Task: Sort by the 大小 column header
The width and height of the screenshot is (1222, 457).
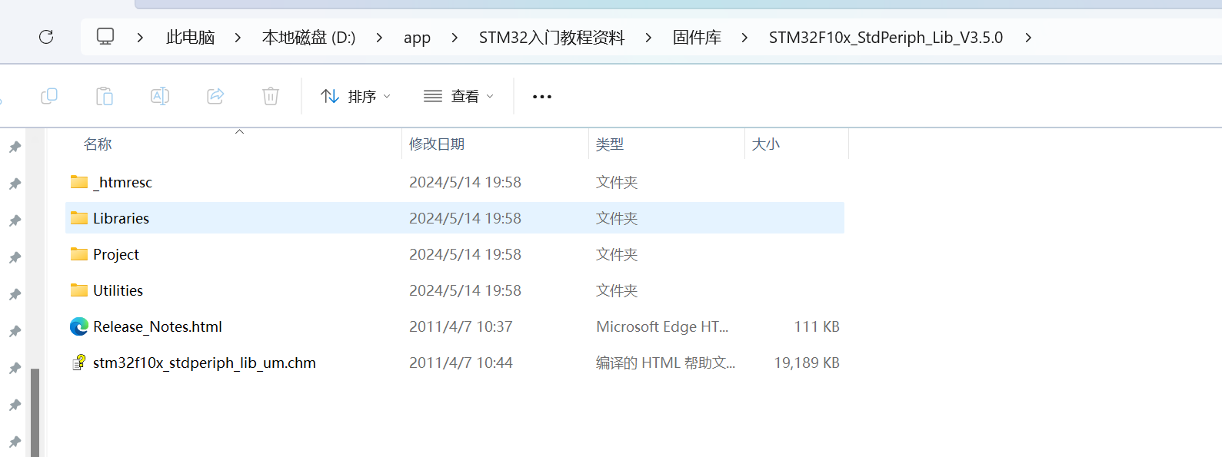Action: pos(765,144)
